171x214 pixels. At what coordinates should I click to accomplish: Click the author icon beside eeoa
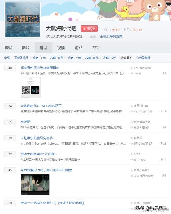pyautogui.click(x=132, y=154)
